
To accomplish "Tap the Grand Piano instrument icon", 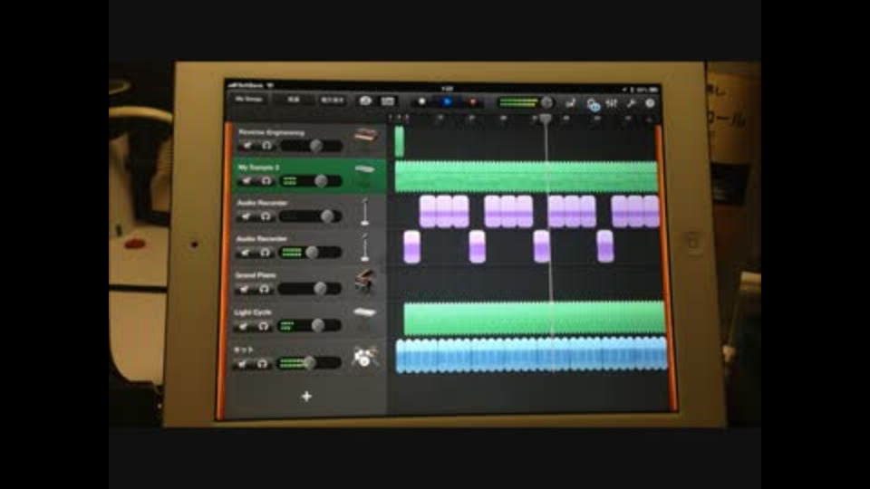I will pos(364,283).
